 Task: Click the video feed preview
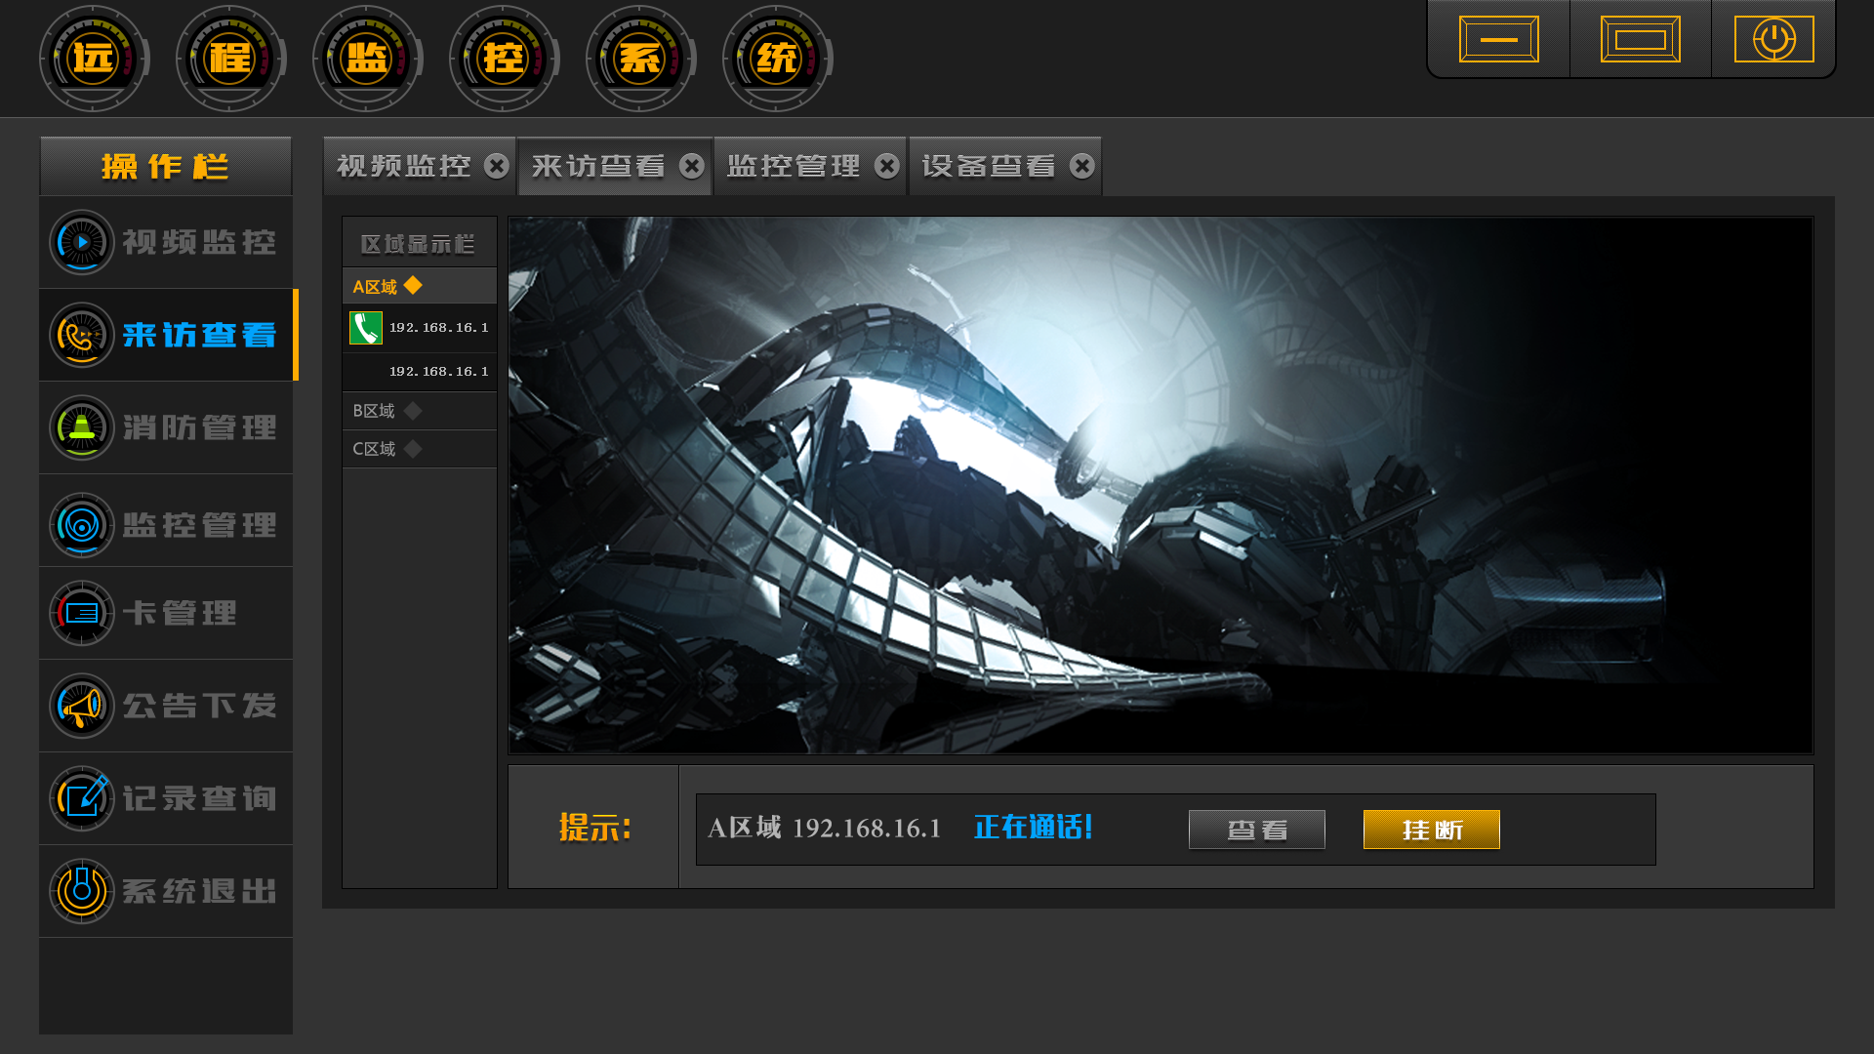[x=1161, y=485]
